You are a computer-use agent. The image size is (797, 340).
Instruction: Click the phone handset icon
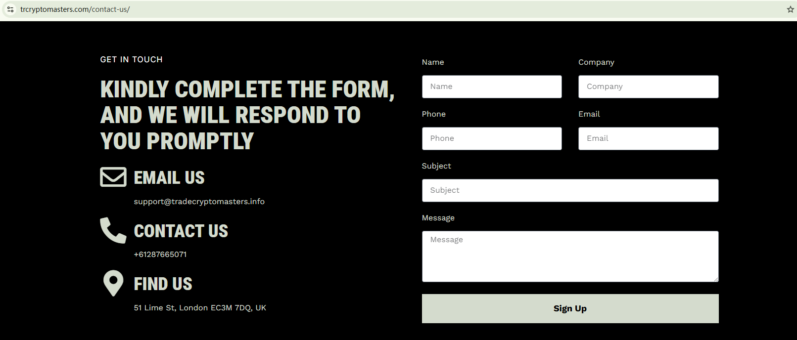(113, 230)
